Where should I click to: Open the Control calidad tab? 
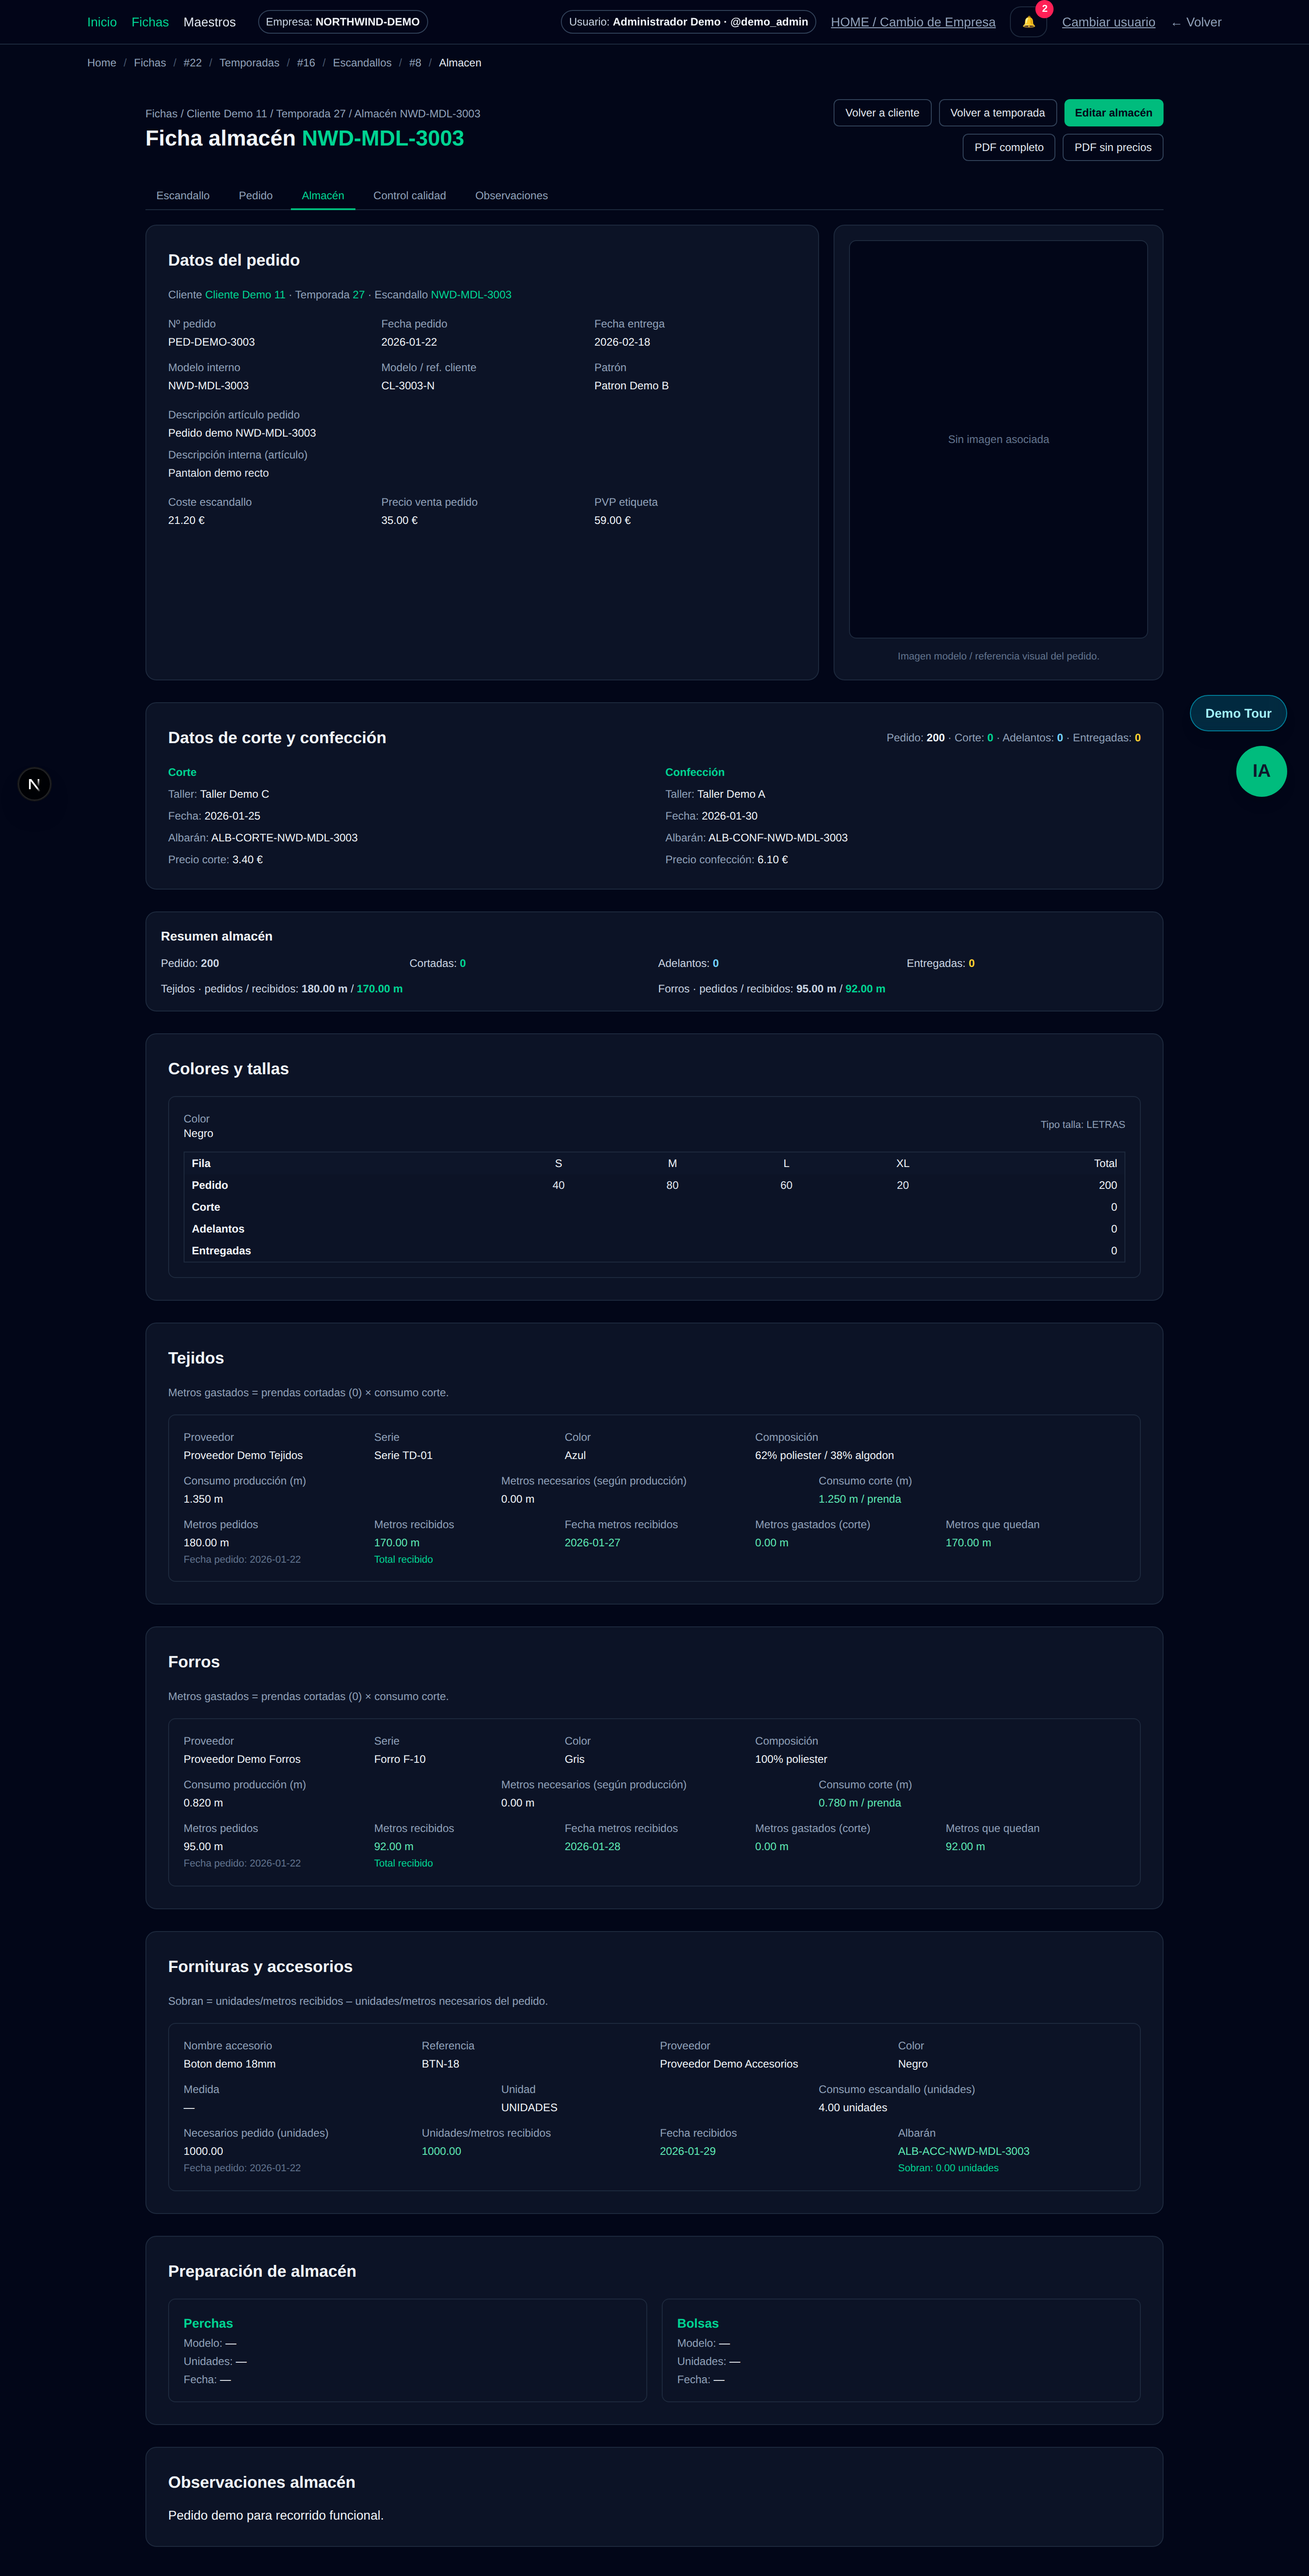tap(409, 196)
